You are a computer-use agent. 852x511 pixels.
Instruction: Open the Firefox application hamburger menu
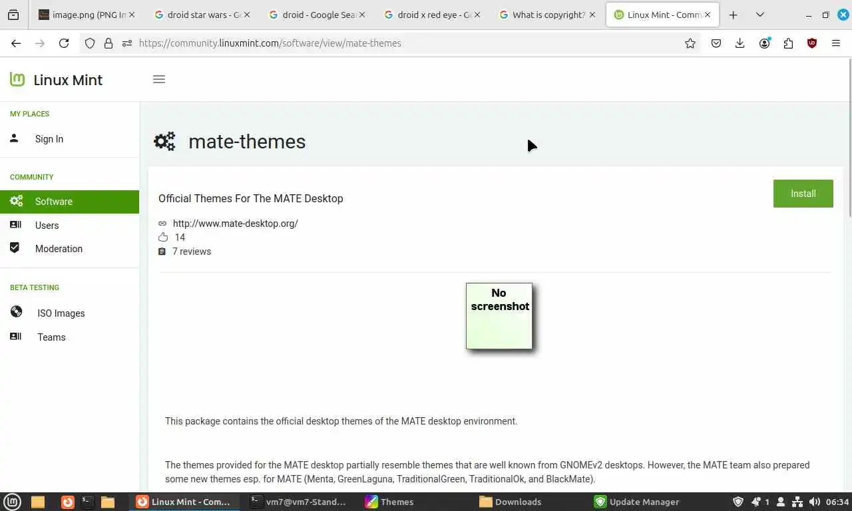click(836, 43)
